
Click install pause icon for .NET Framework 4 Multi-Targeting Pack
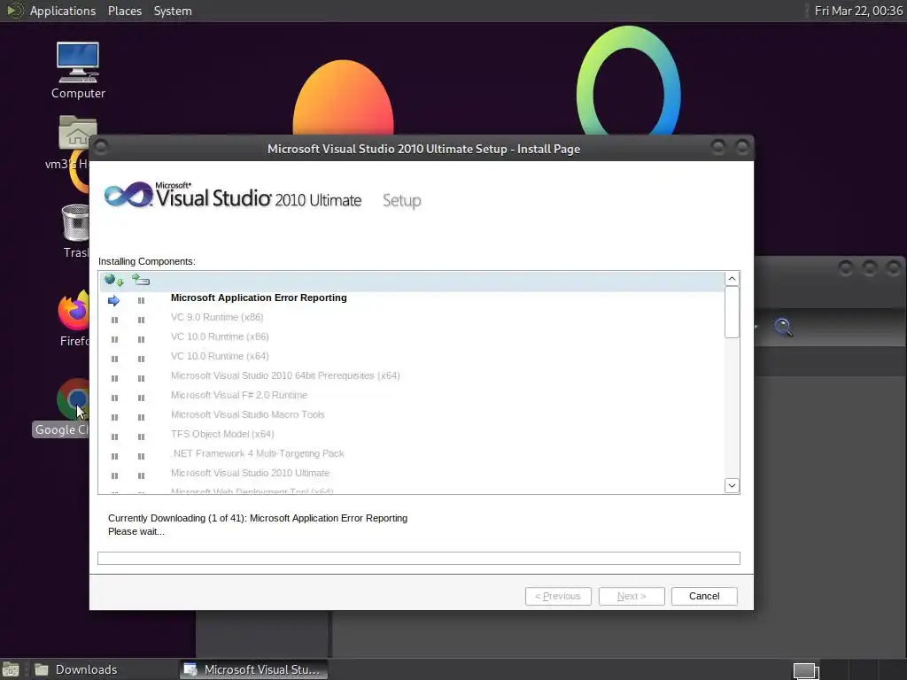point(141,456)
